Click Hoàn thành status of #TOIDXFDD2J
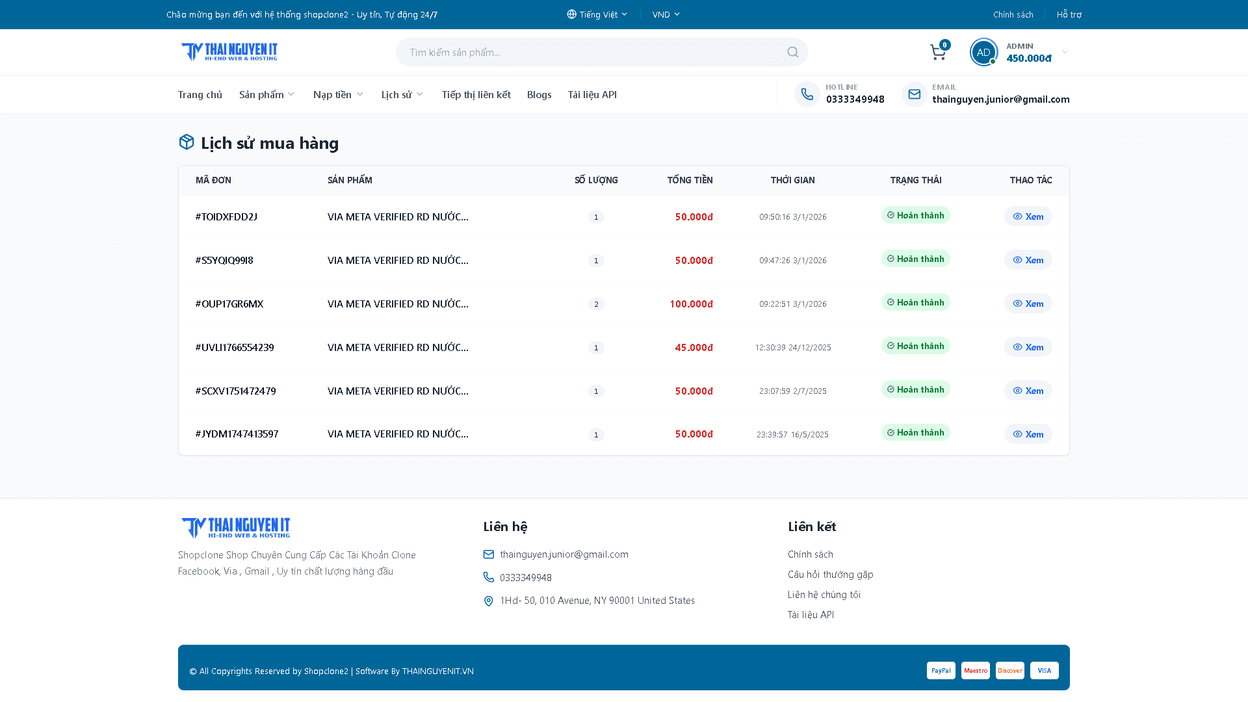The height and width of the screenshot is (702, 1248). pos(915,215)
